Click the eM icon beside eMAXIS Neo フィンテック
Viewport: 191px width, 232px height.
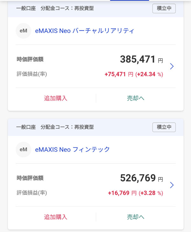[x=23, y=149]
